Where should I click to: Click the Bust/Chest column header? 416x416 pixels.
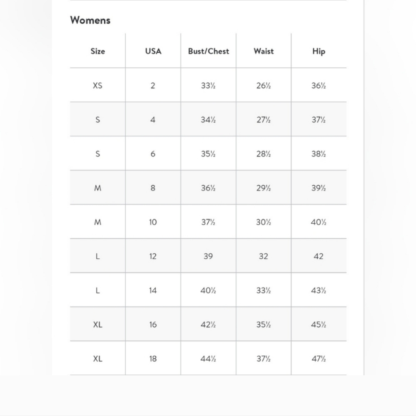click(x=208, y=51)
